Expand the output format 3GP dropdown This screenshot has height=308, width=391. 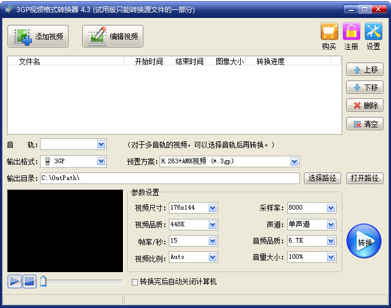[x=102, y=162]
